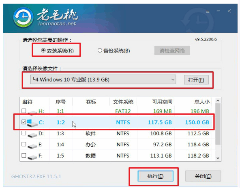This screenshot has width=240, height=188.
Task: Click the 打开(F) button
Action: (x=196, y=80)
